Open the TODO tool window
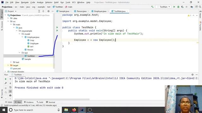Image resolution: width=202 pixels, height=113 pixels. click(x=9, y=102)
